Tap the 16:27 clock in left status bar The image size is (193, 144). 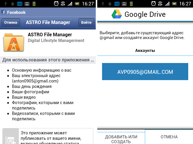point(88,4)
